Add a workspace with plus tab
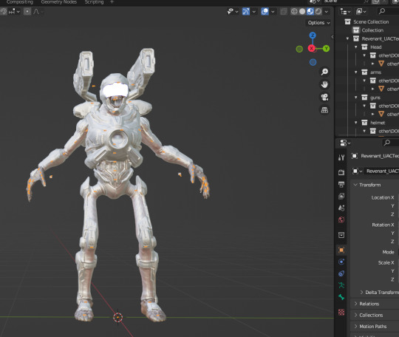Screen dimensions: 399x337 pos(112,2)
